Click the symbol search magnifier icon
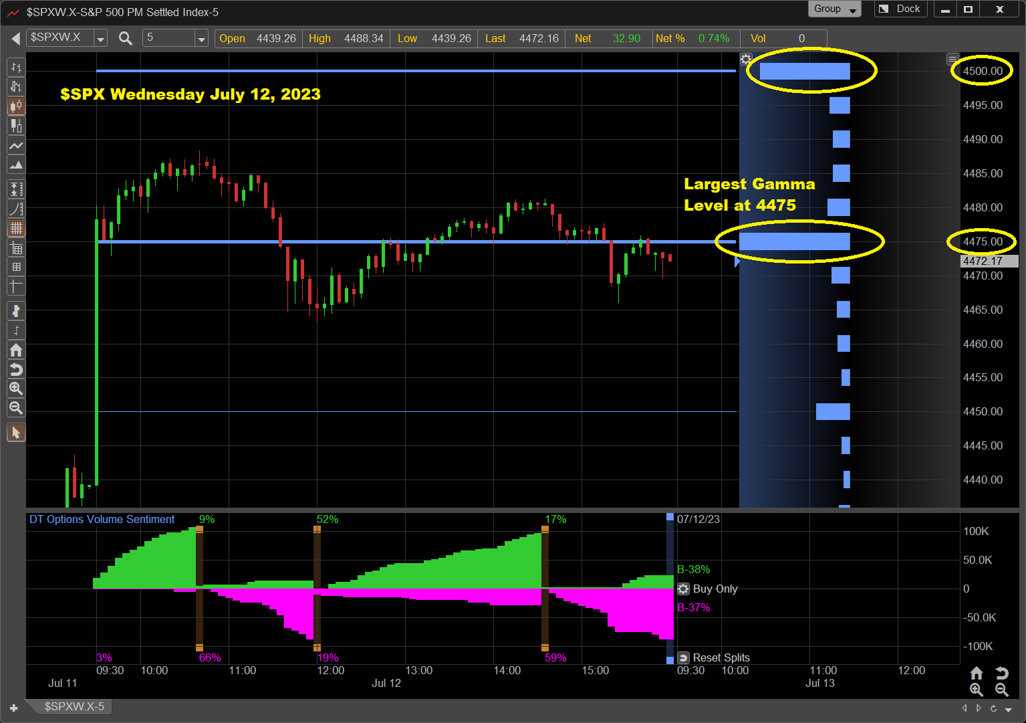The height and width of the screenshot is (723, 1026). click(x=125, y=38)
